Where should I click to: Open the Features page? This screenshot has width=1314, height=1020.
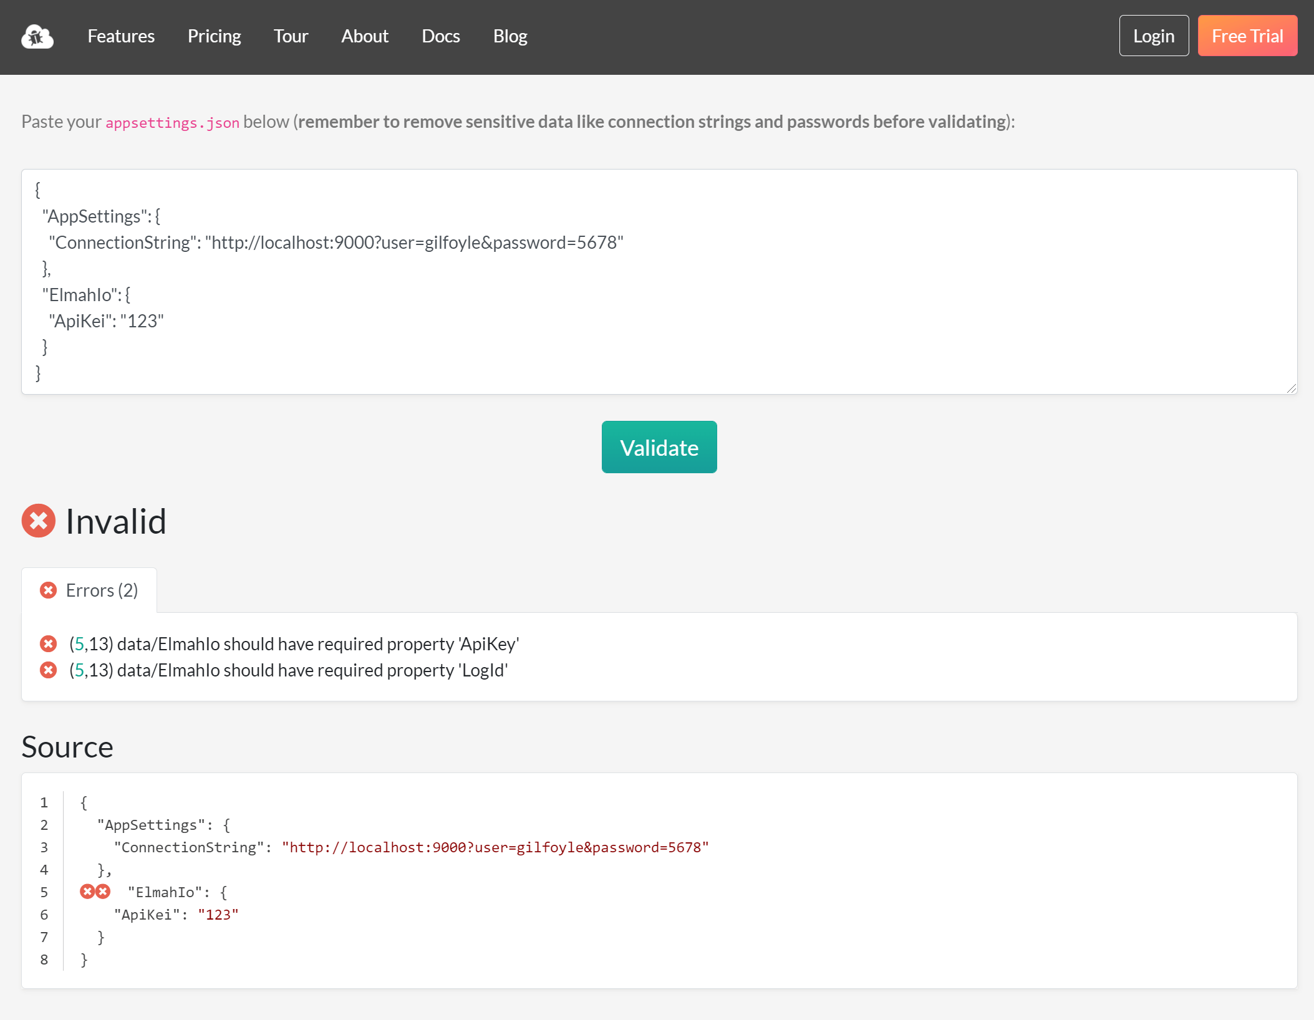point(120,36)
